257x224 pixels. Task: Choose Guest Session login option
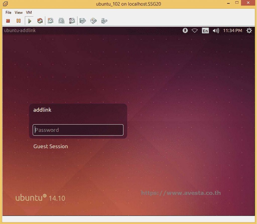click(51, 146)
